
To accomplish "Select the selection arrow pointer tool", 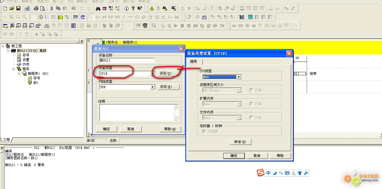I will pos(91,17).
